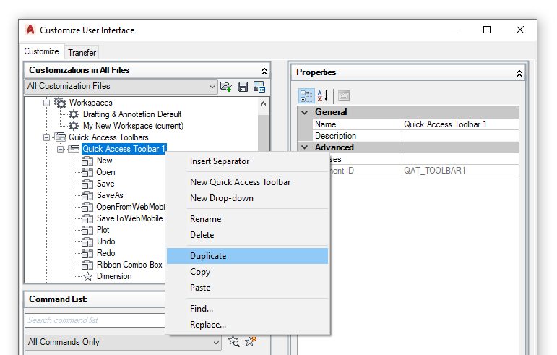Collapse the Customizations in All Files panel

[x=264, y=71]
